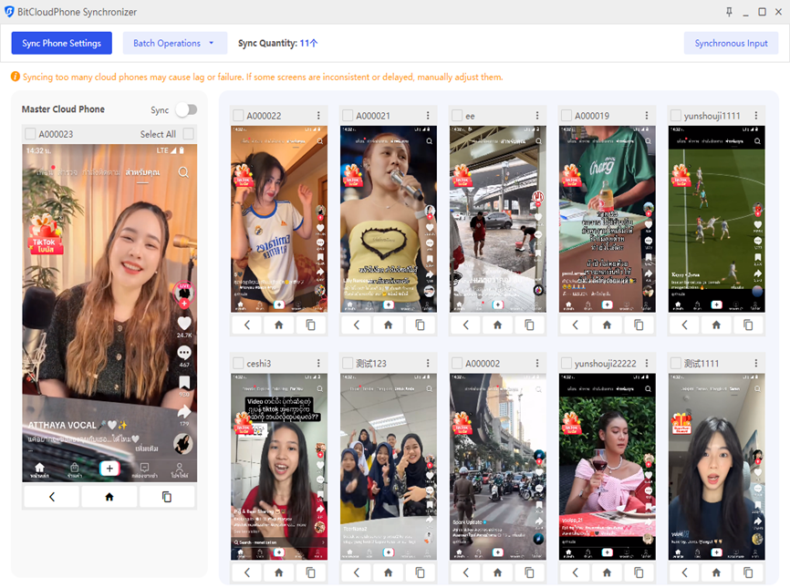Click the clone screen icon under ee
790x588 pixels.
click(x=529, y=324)
